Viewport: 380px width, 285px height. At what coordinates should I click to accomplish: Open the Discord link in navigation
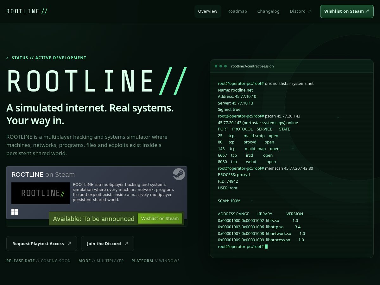coord(301,11)
